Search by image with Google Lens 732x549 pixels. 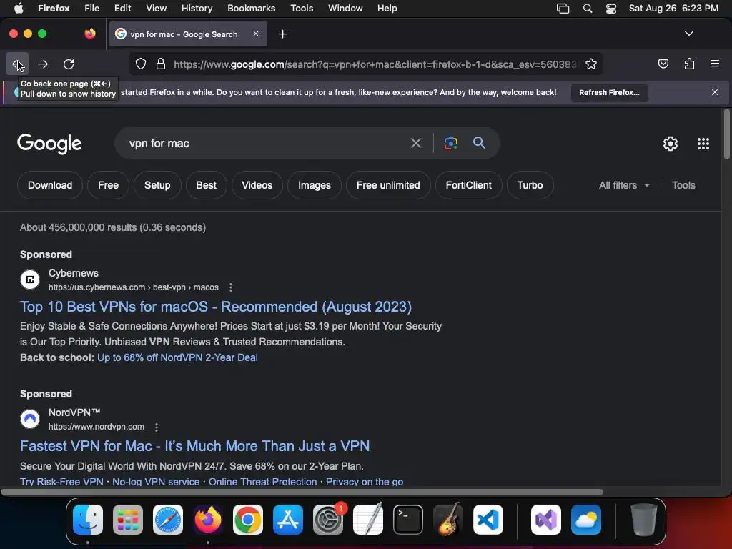click(x=450, y=143)
